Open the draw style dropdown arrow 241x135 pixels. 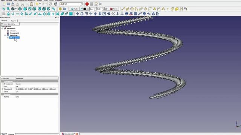[x=16, y=9]
